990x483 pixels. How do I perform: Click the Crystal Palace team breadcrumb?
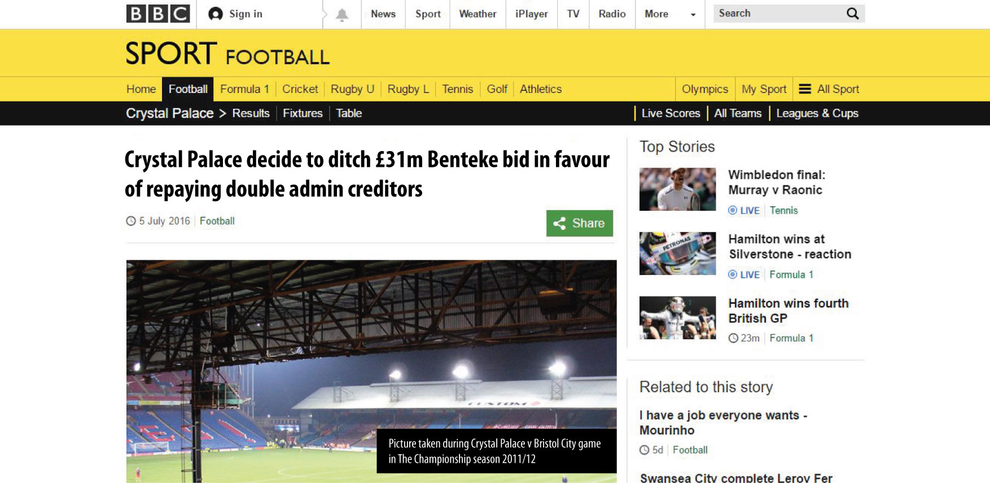tap(169, 113)
